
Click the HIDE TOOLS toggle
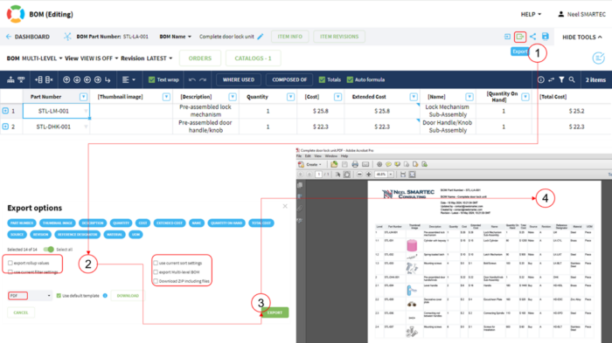tap(582, 37)
